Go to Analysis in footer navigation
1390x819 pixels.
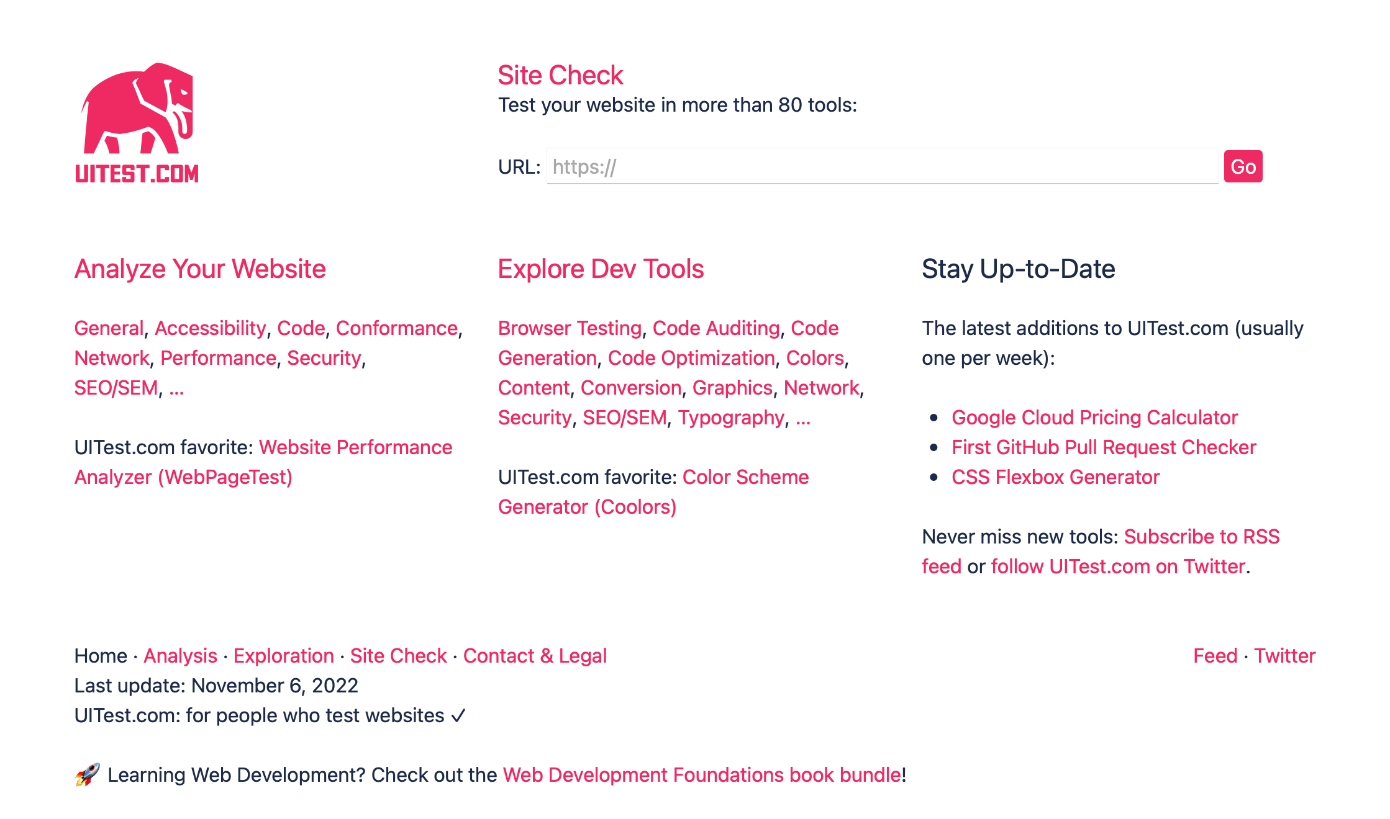(180, 656)
